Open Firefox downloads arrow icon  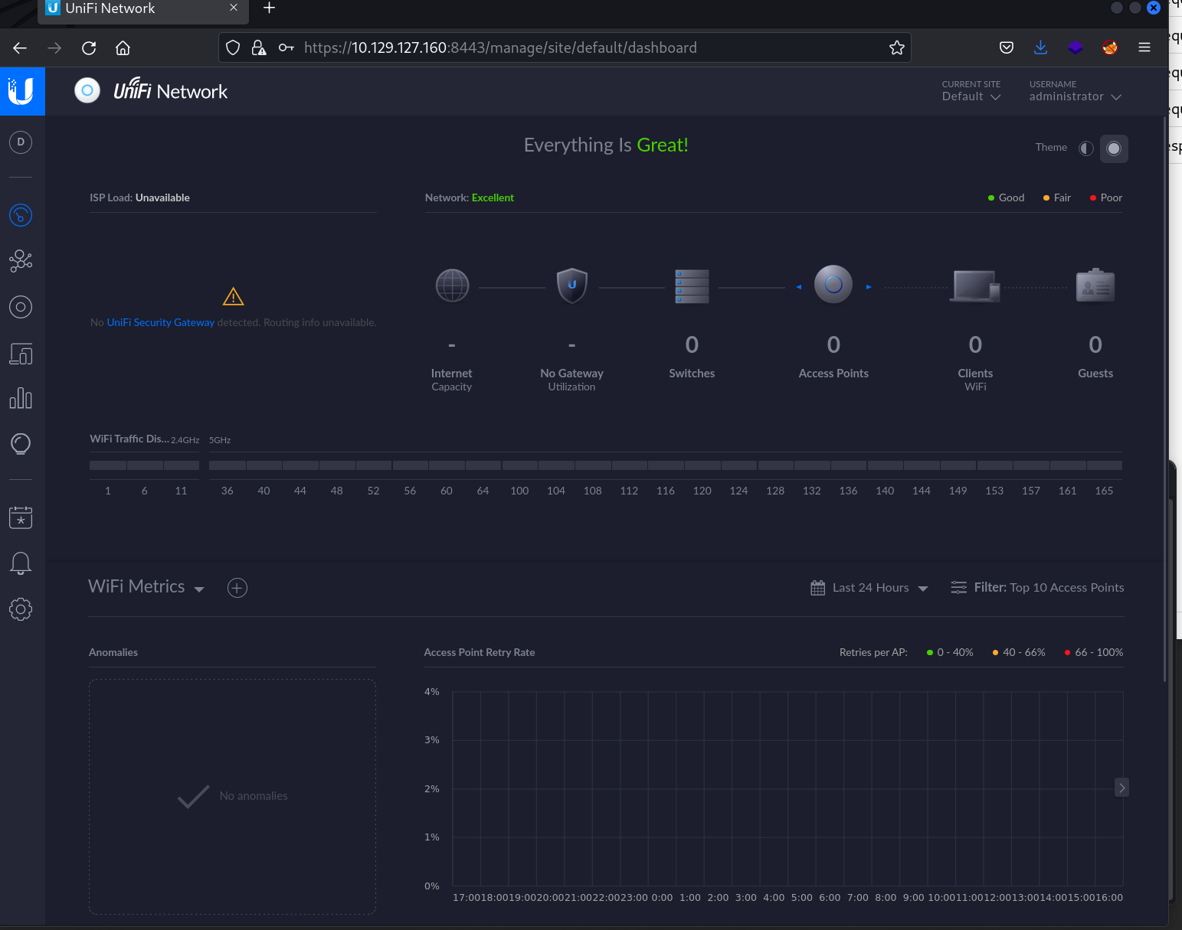pyautogui.click(x=1040, y=47)
